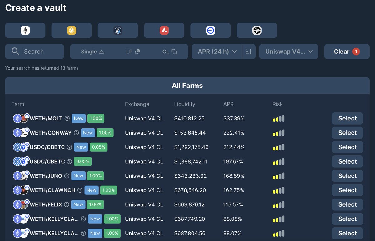Click help icon on 88.08% KELLYCLA row

[83, 219]
